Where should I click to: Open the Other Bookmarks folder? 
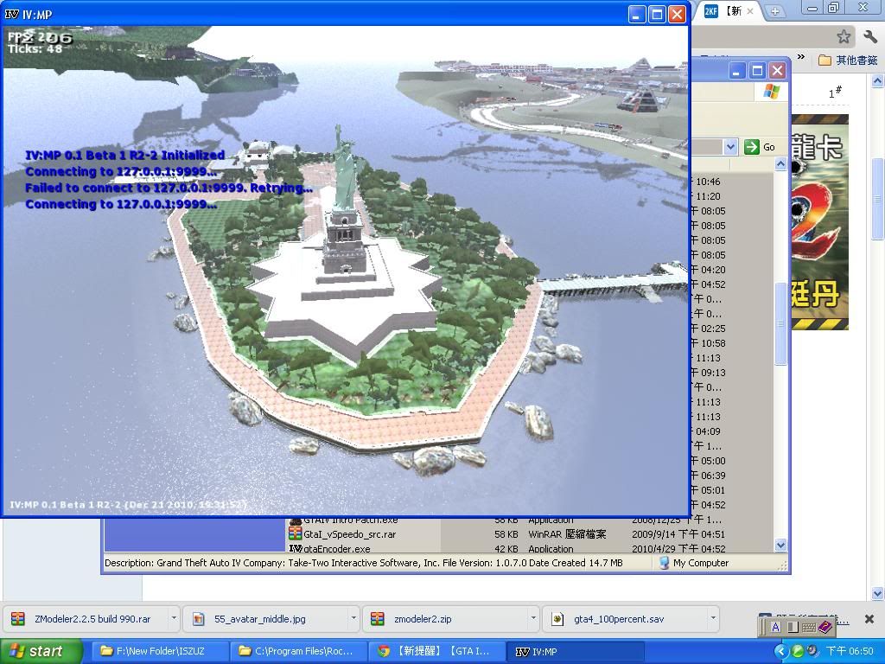[847, 60]
